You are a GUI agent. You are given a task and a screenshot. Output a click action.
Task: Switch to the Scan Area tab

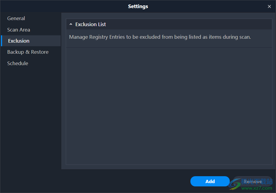[x=19, y=30]
